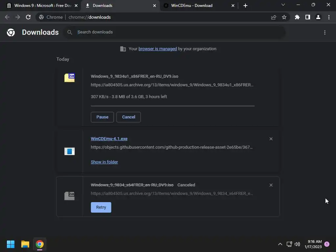336x252 pixels.
Task: Click the x86 ISO file name
Action: tap(135, 76)
